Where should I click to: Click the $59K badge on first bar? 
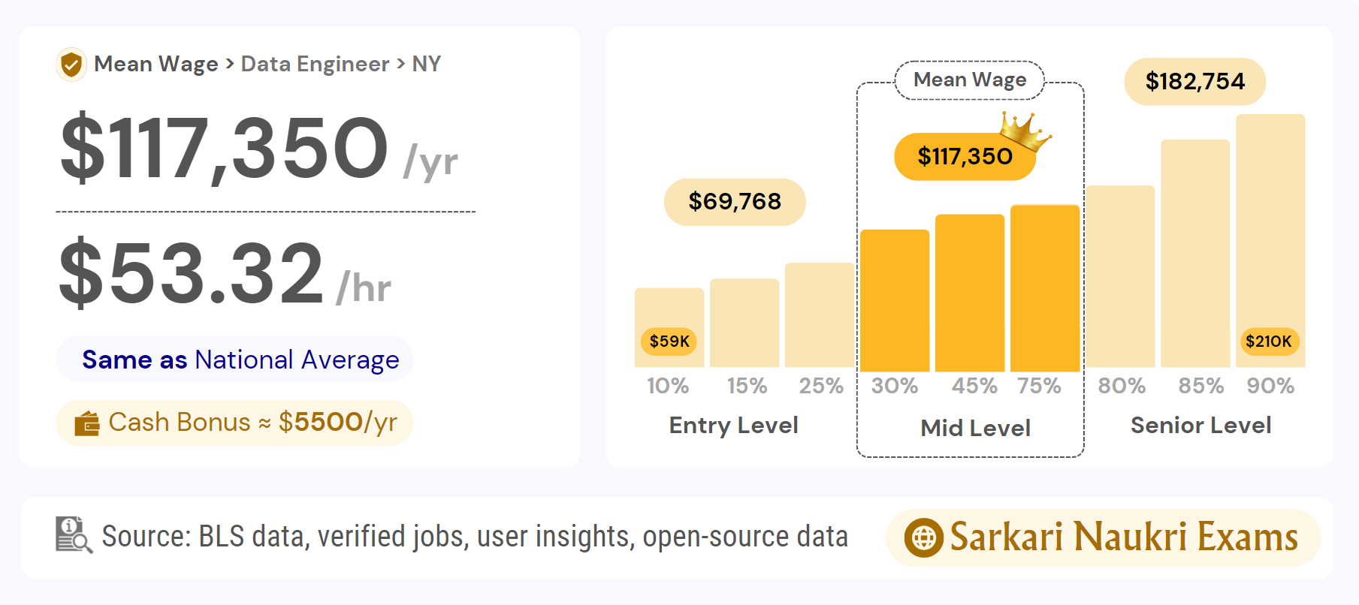[669, 342]
